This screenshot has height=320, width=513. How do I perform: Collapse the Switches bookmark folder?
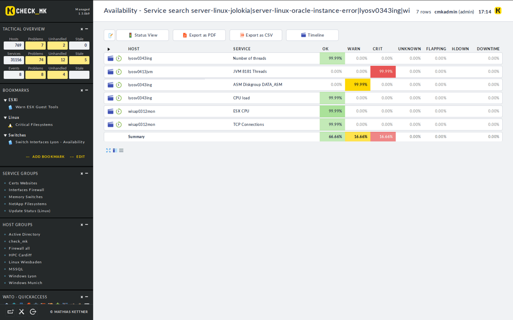click(5, 135)
